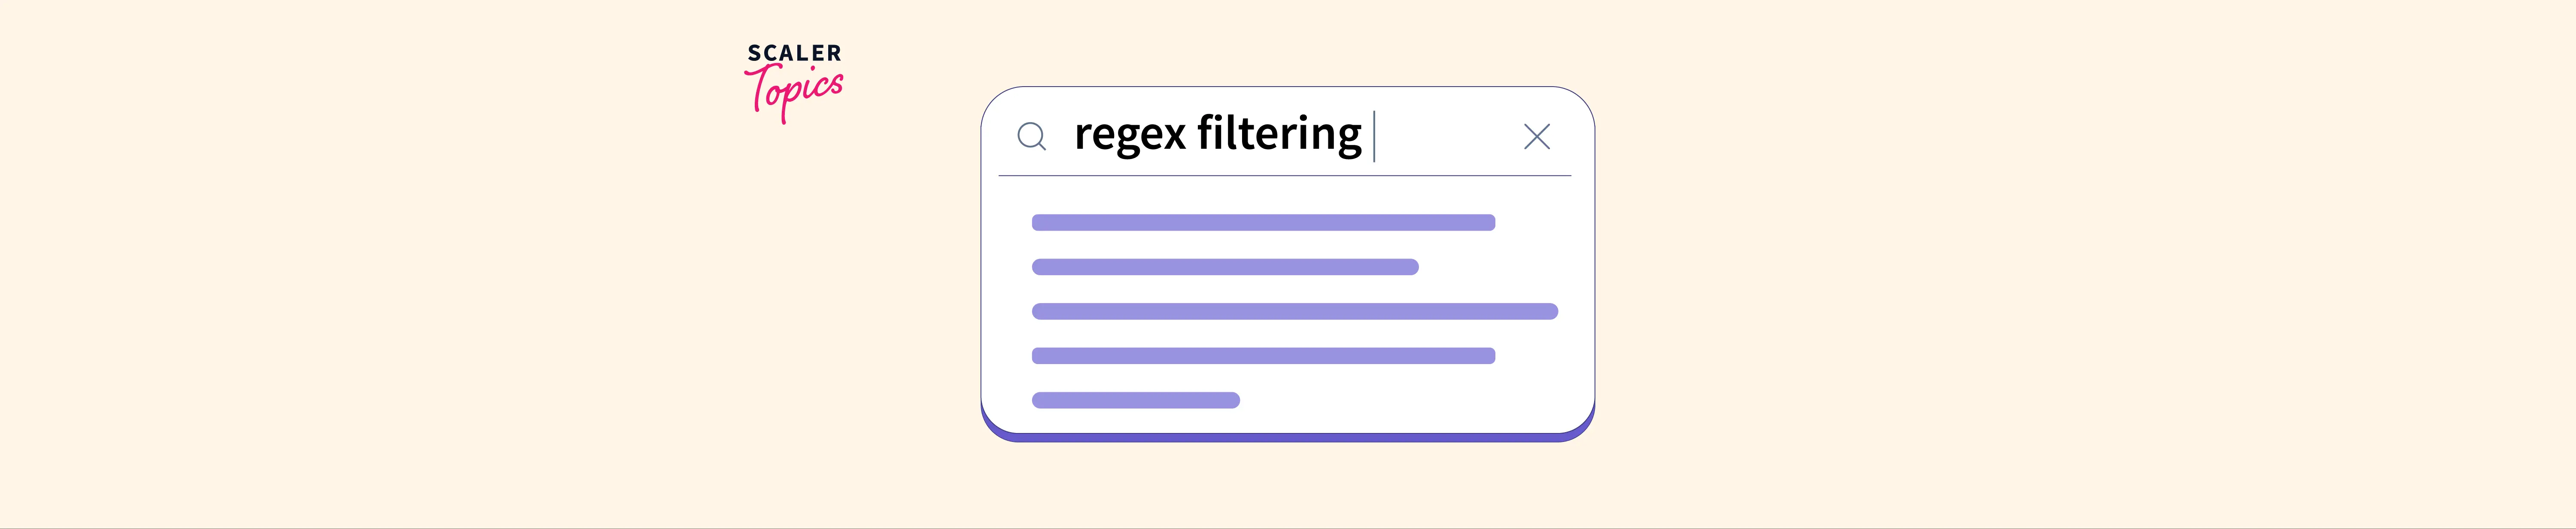
Task: Pick the fifth, shortest result bar
Action: [x=1135, y=400]
